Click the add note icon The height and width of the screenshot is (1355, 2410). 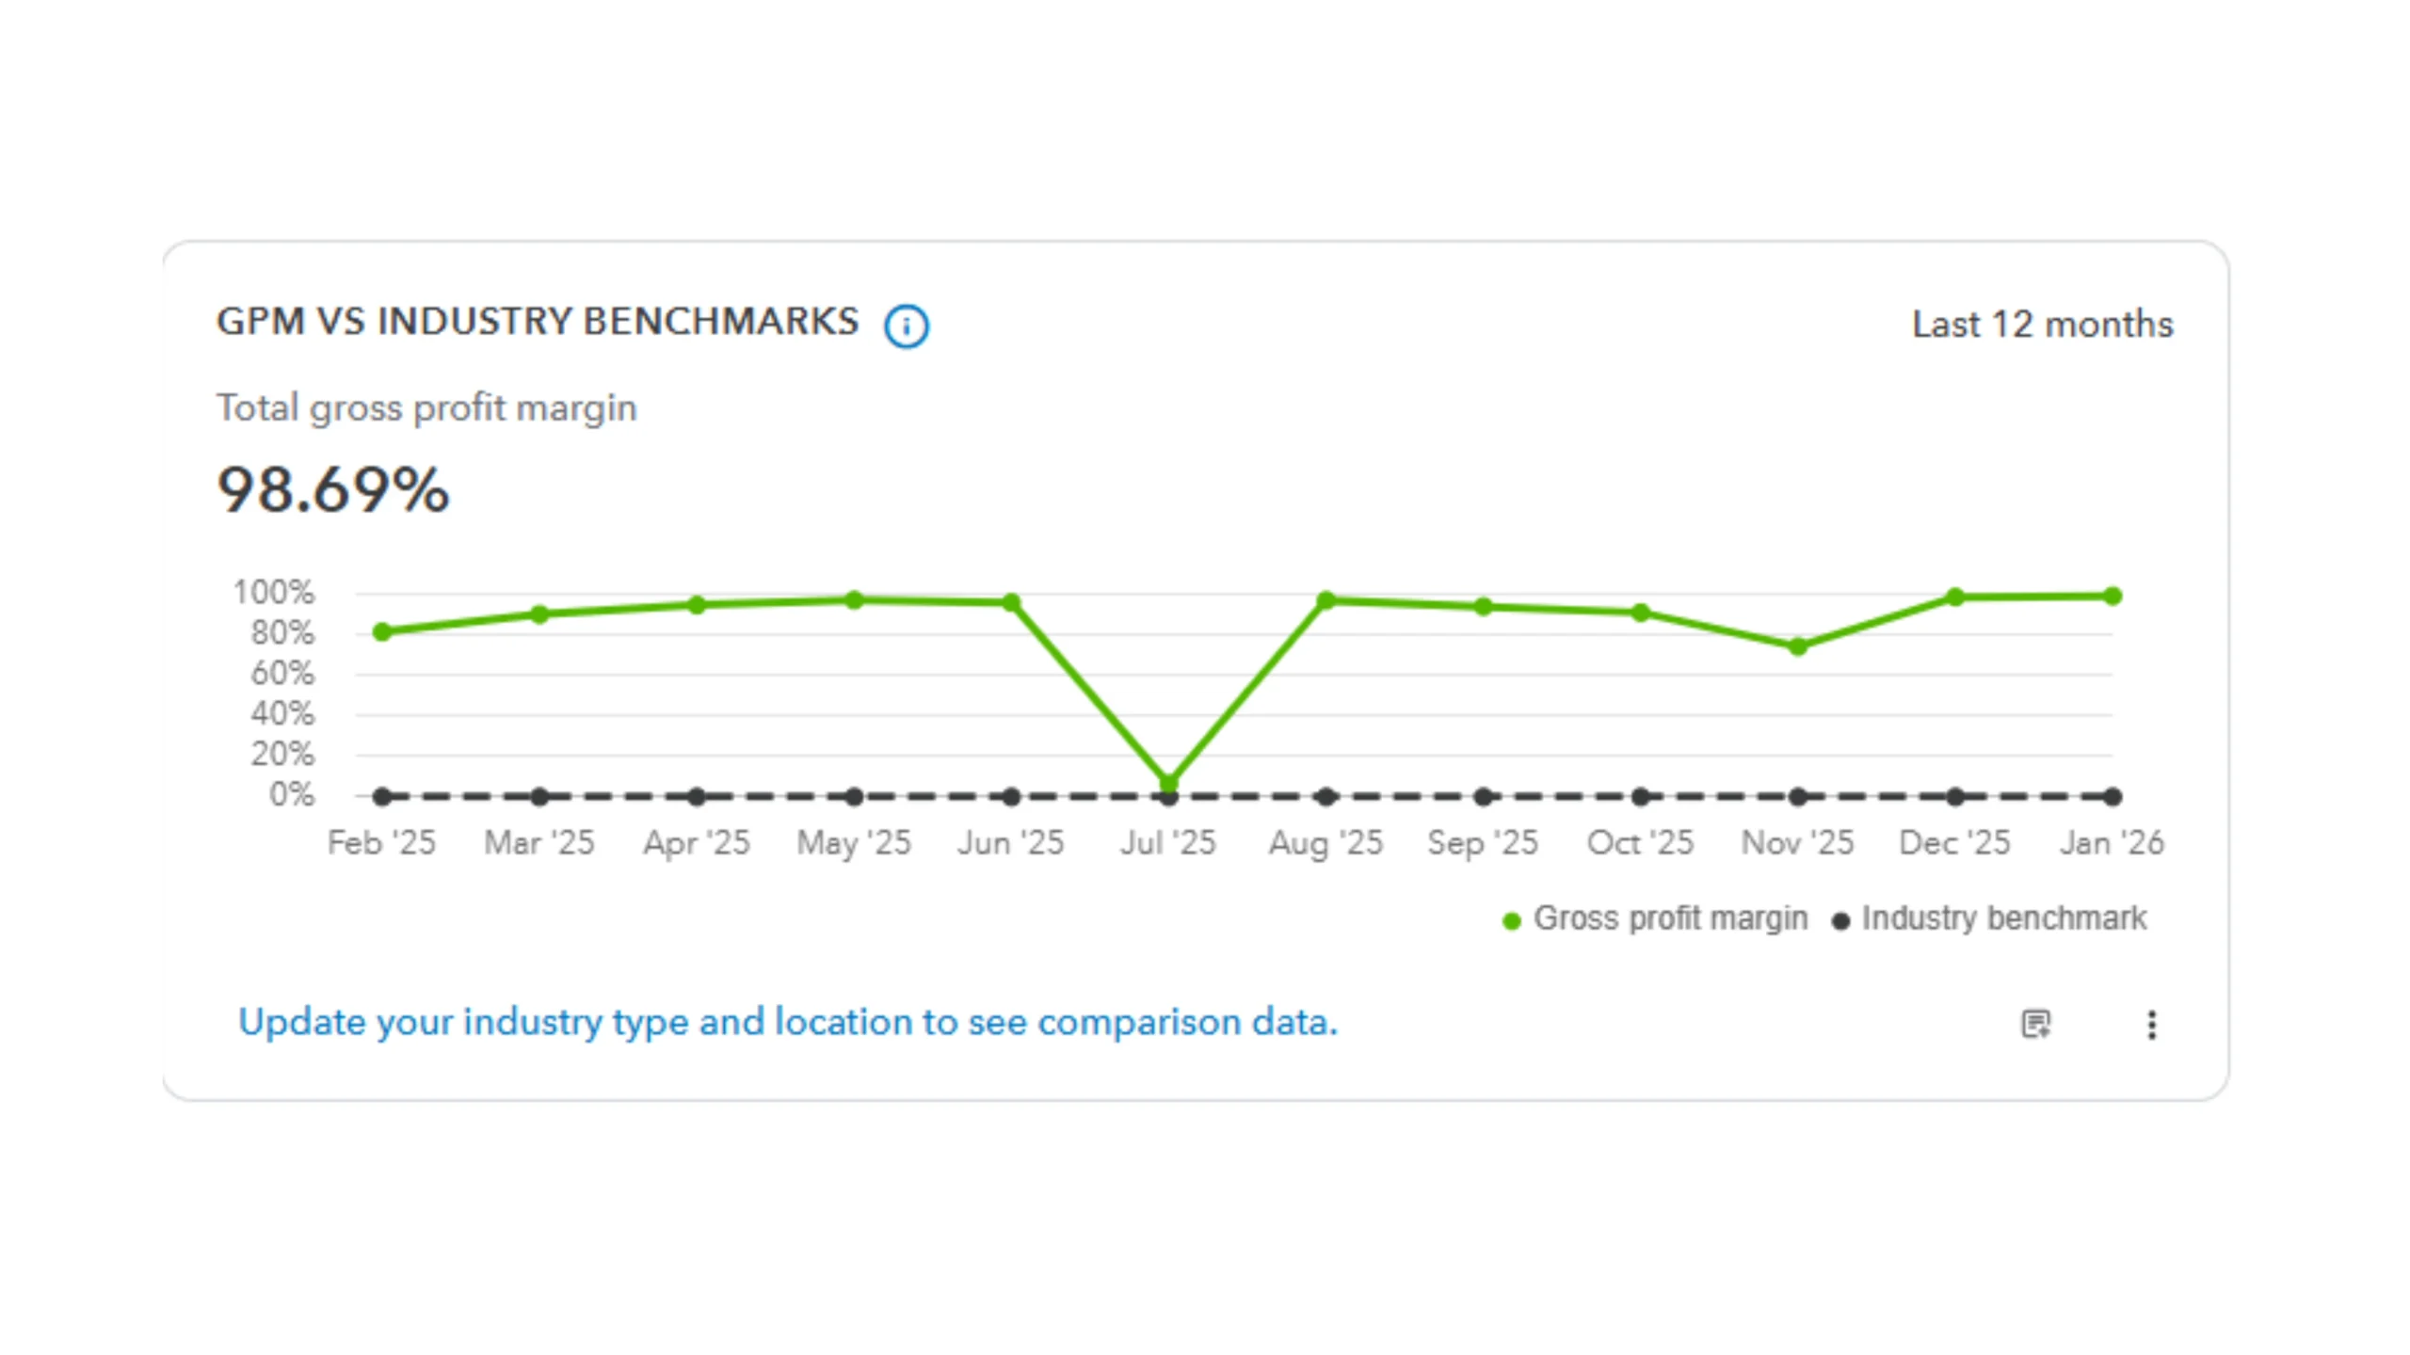pyautogui.click(x=2035, y=1024)
